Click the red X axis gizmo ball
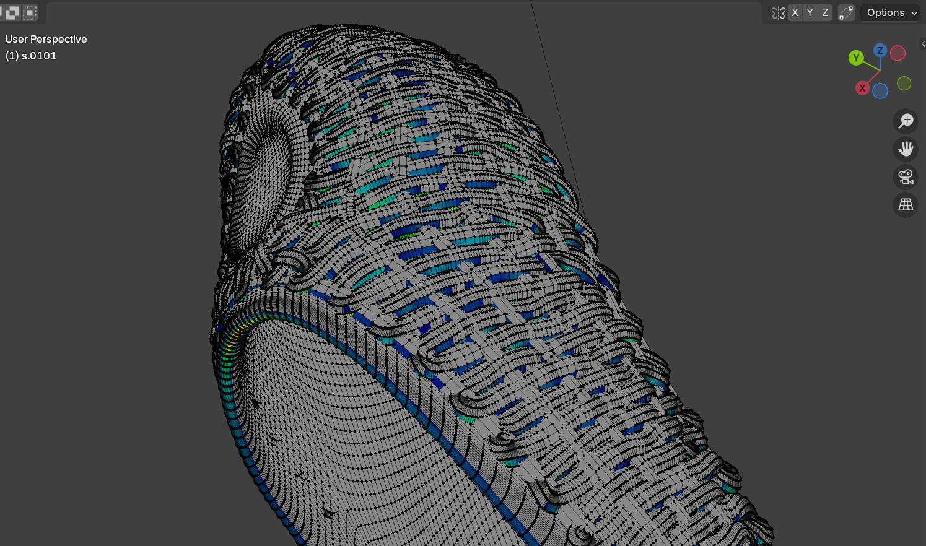The height and width of the screenshot is (546, 926). click(862, 89)
